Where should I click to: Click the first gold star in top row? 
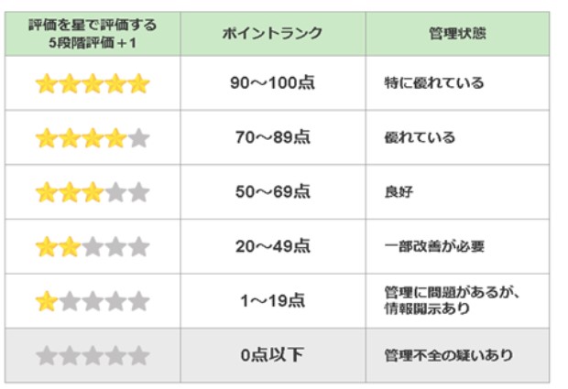point(47,83)
